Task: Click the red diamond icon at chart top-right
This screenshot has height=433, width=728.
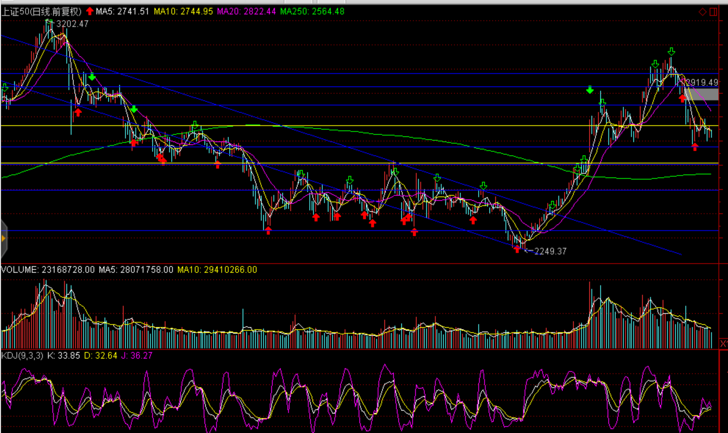Action: [702, 12]
